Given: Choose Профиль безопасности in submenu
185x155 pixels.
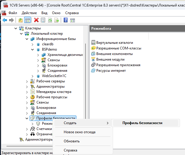Looking at the screenshot, I should click(145, 123).
